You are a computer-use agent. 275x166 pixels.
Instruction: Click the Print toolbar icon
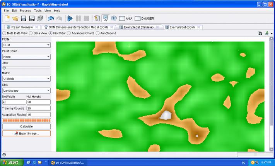[40, 18]
